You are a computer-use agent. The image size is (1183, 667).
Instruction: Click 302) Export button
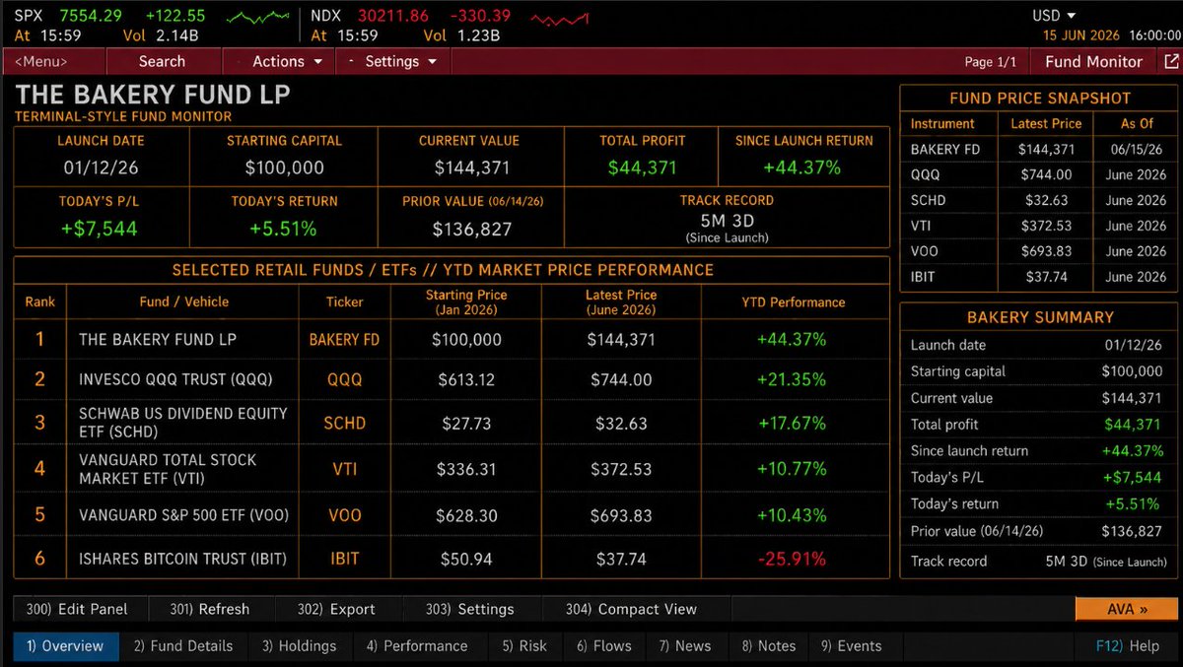336,609
